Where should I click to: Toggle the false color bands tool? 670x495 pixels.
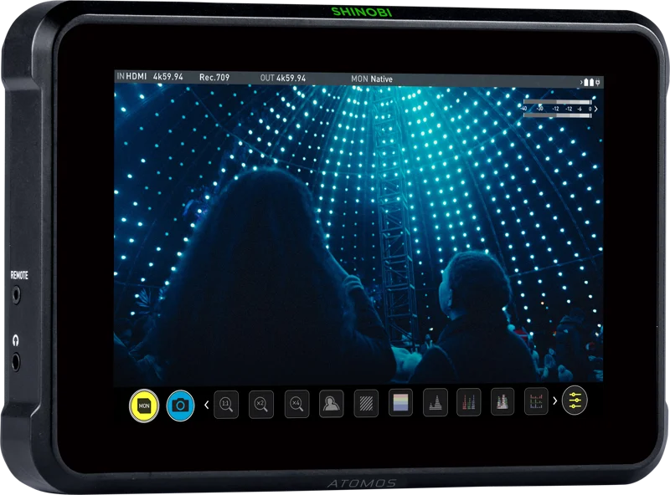click(400, 402)
